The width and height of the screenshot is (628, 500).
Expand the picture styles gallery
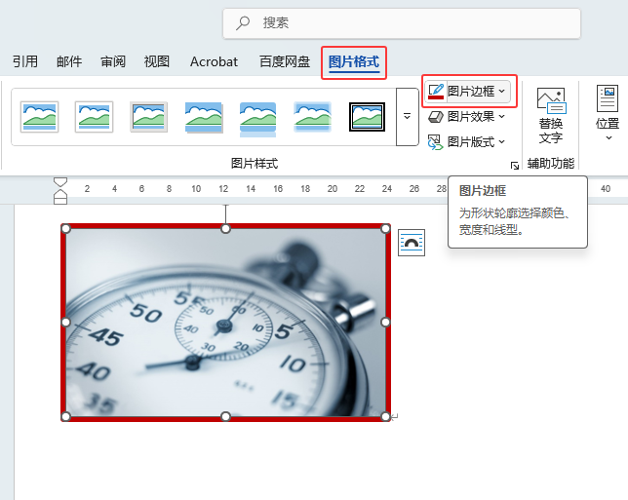click(x=407, y=117)
